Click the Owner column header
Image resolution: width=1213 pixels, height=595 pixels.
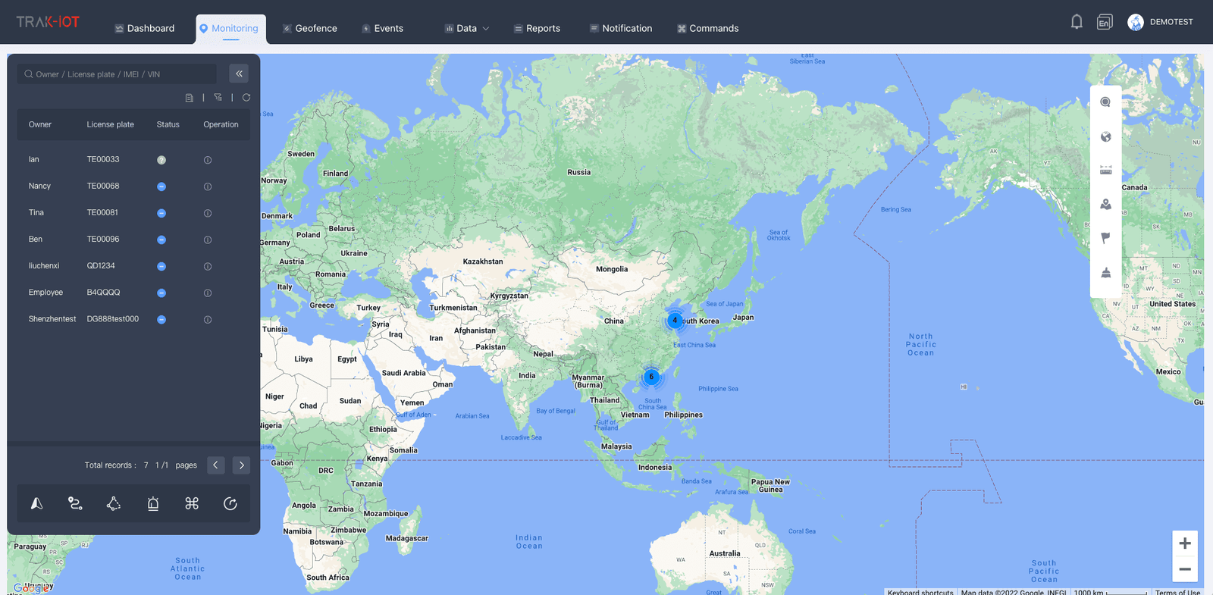(x=40, y=125)
